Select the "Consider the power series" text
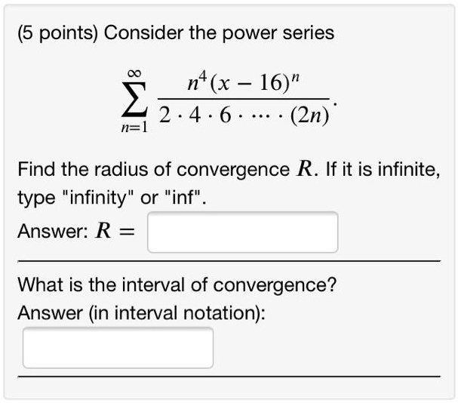 click(220, 34)
